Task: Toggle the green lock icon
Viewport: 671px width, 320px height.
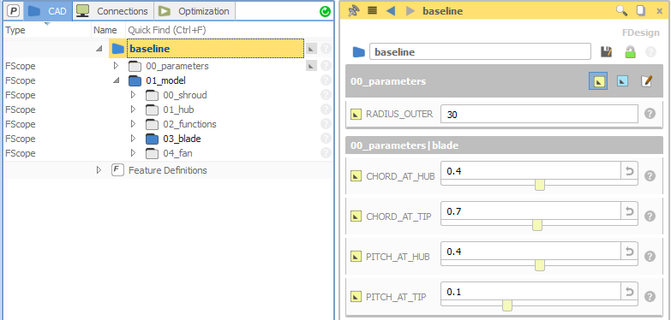Action: pyautogui.click(x=630, y=52)
